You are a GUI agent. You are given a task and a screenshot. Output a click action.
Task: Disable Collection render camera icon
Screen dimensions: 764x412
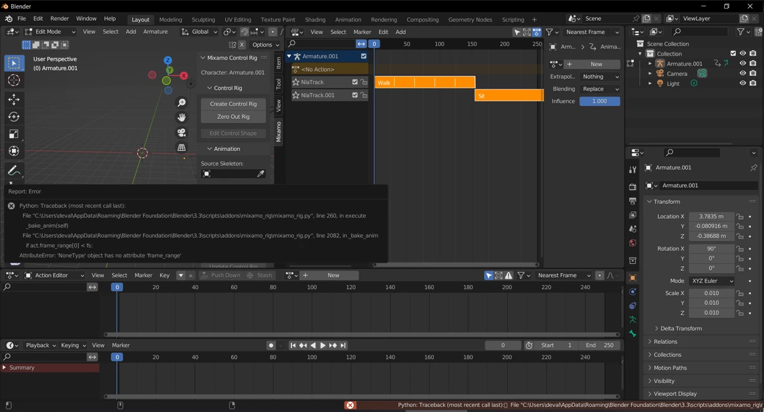coord(753,54)
